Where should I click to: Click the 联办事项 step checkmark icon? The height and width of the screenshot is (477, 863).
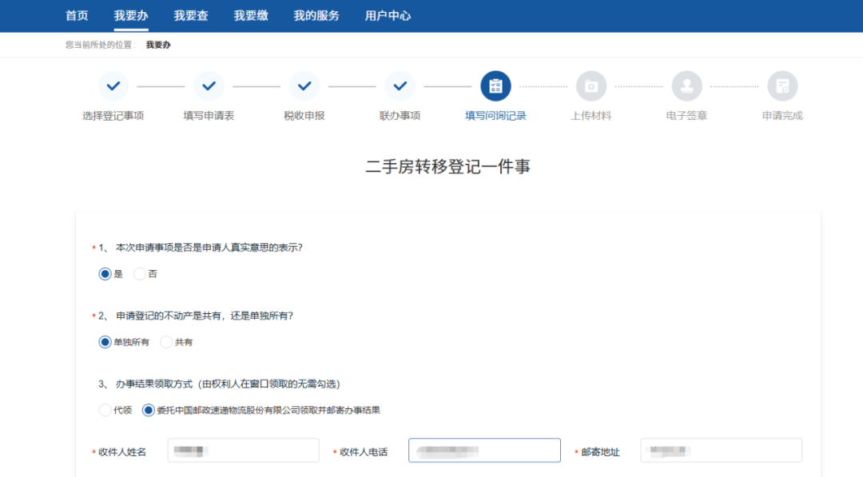tap(400, 86)
